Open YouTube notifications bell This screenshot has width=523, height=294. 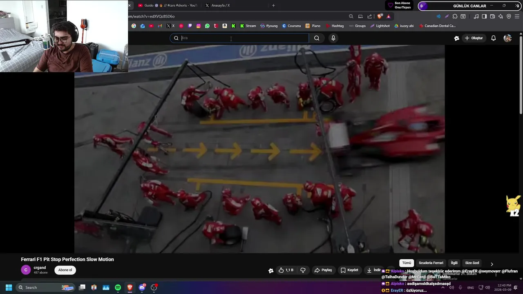(494, 38)
